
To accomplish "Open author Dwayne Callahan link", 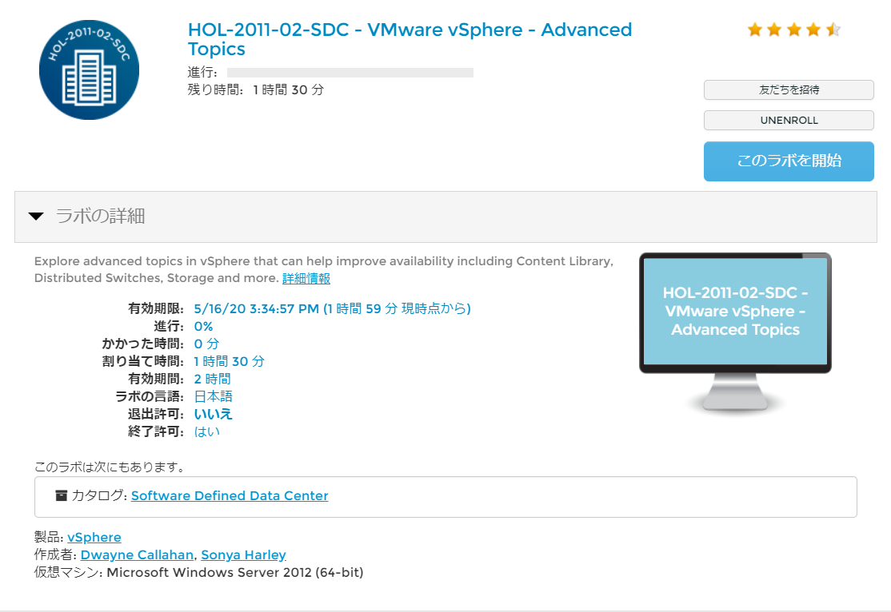I will point(137,554).
